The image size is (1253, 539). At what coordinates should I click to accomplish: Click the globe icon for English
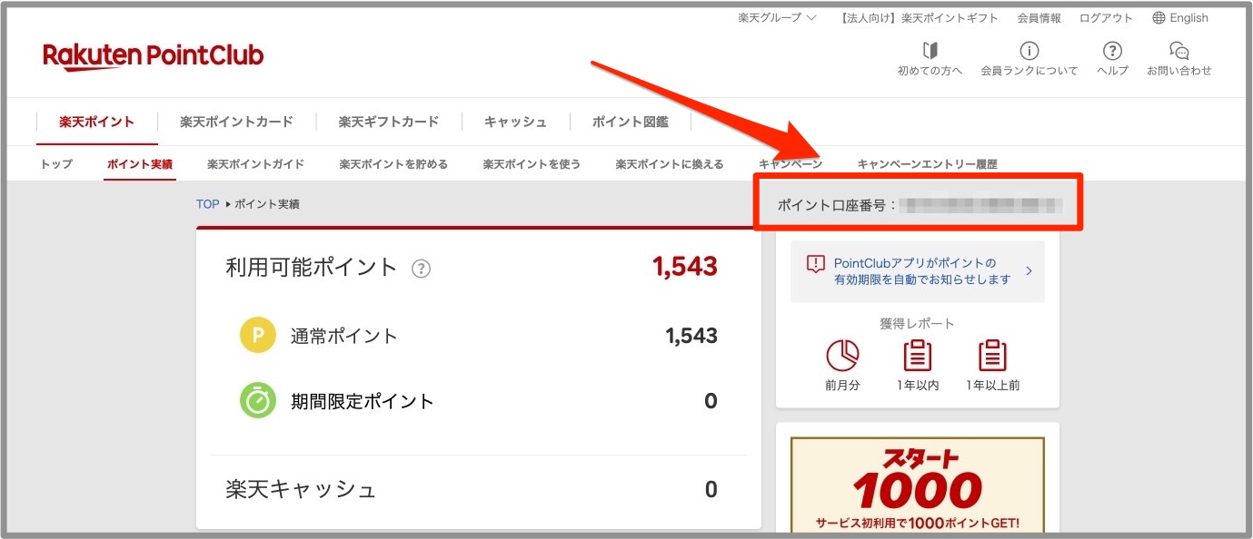1159,18
